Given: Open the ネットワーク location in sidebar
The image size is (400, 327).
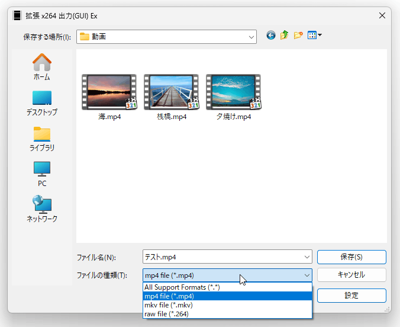Looking at the screenshot, I should tap(42, 209).
